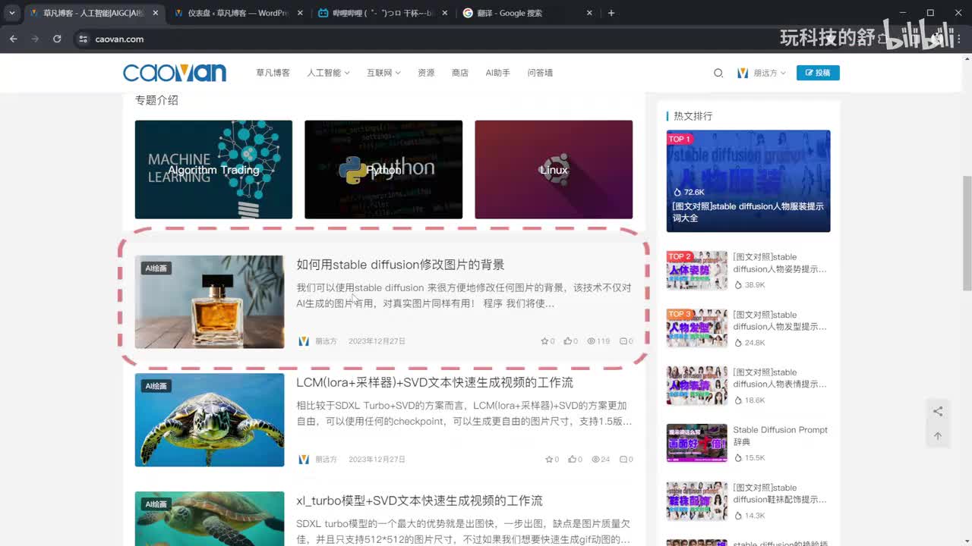Open article 如何用stable diffusion修改图片的背景

[x=400, y=265]
